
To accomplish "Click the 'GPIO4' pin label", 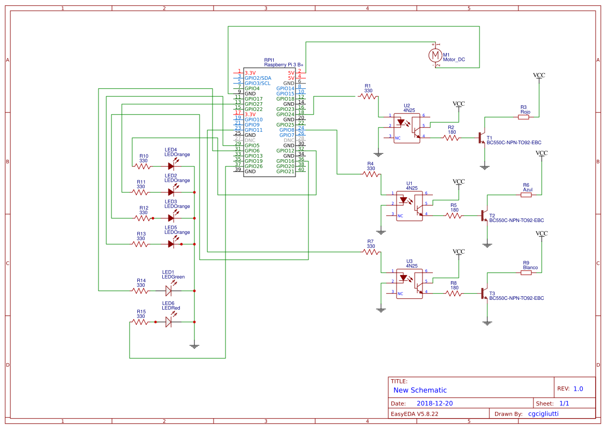I will coord(252,89).
